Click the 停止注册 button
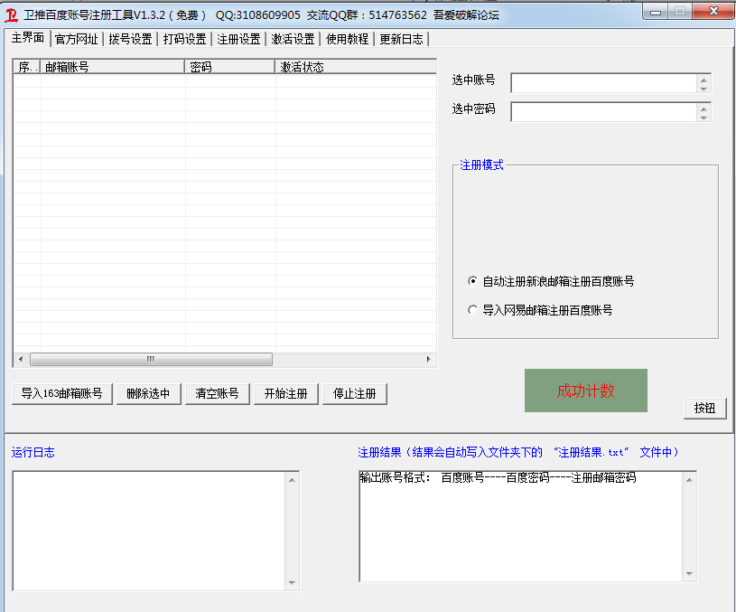 tap(354, 393)
